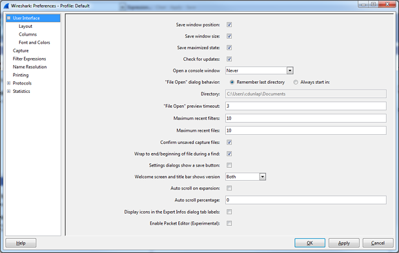Enable Display icons in Expert Infos tab labels
399x253 pixels.
229,212
